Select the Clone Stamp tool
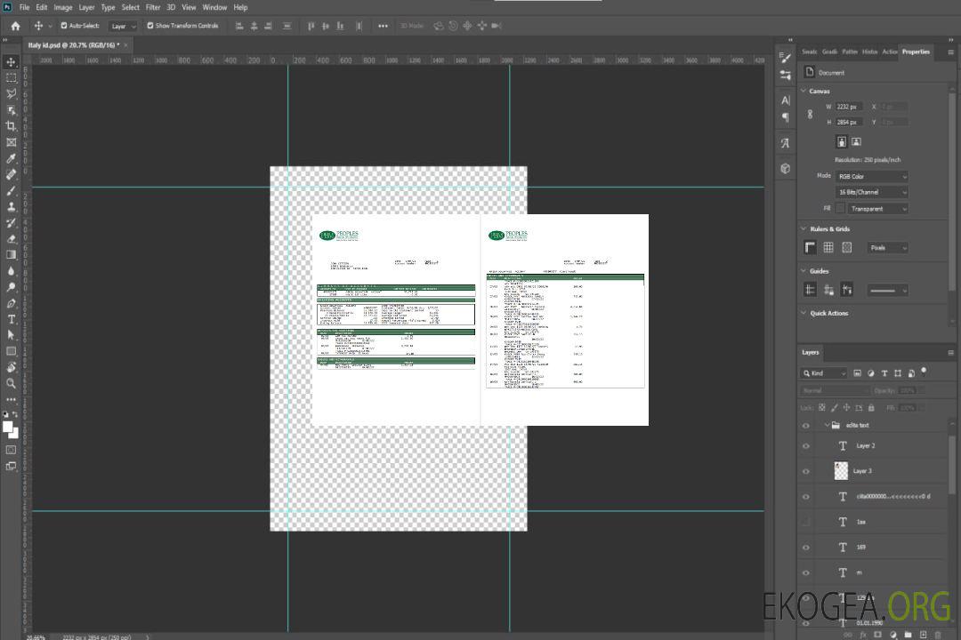Screen dimensions: 961x640 tap(12, 206)
